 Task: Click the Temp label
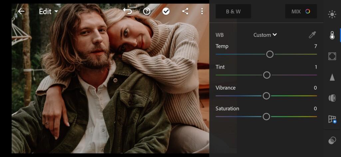click(222, 46)
